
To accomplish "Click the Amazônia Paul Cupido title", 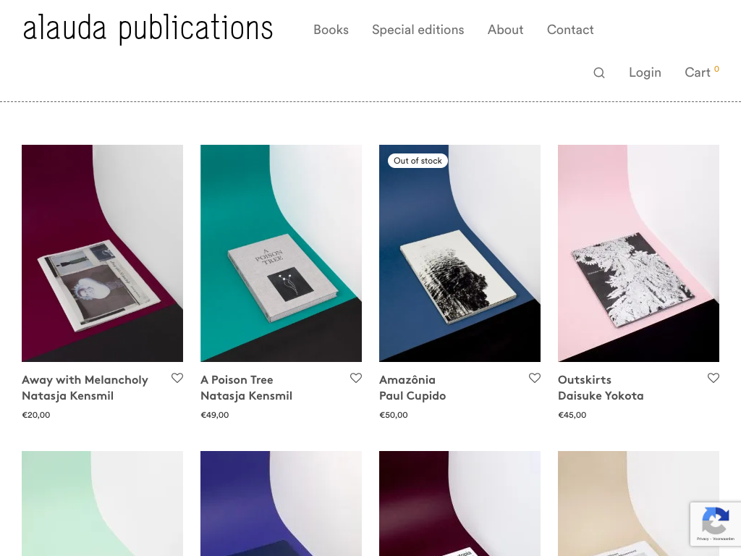I will pos(412,388).
